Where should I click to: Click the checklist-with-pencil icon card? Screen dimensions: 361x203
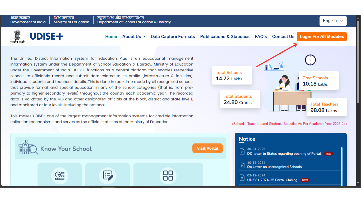107,175
